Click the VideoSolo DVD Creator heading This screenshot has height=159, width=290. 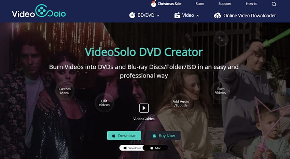(144, 52)
